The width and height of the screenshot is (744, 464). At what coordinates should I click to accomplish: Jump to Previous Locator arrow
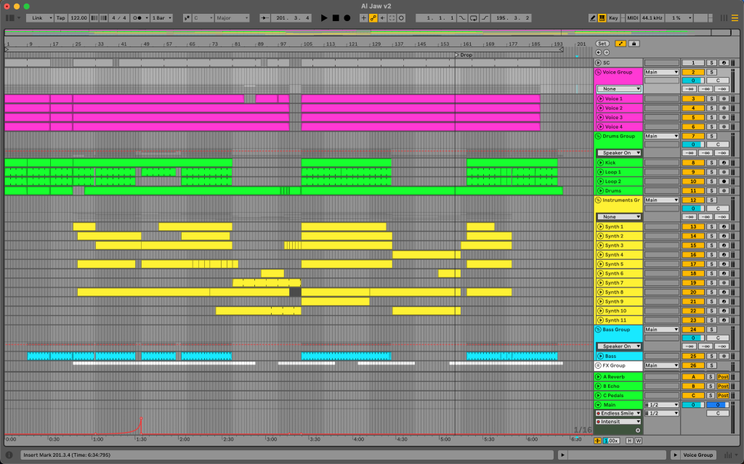pyautogui.click(x=599, y=53)
